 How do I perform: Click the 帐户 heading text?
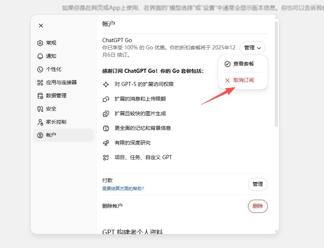click(x=109, y=24)
